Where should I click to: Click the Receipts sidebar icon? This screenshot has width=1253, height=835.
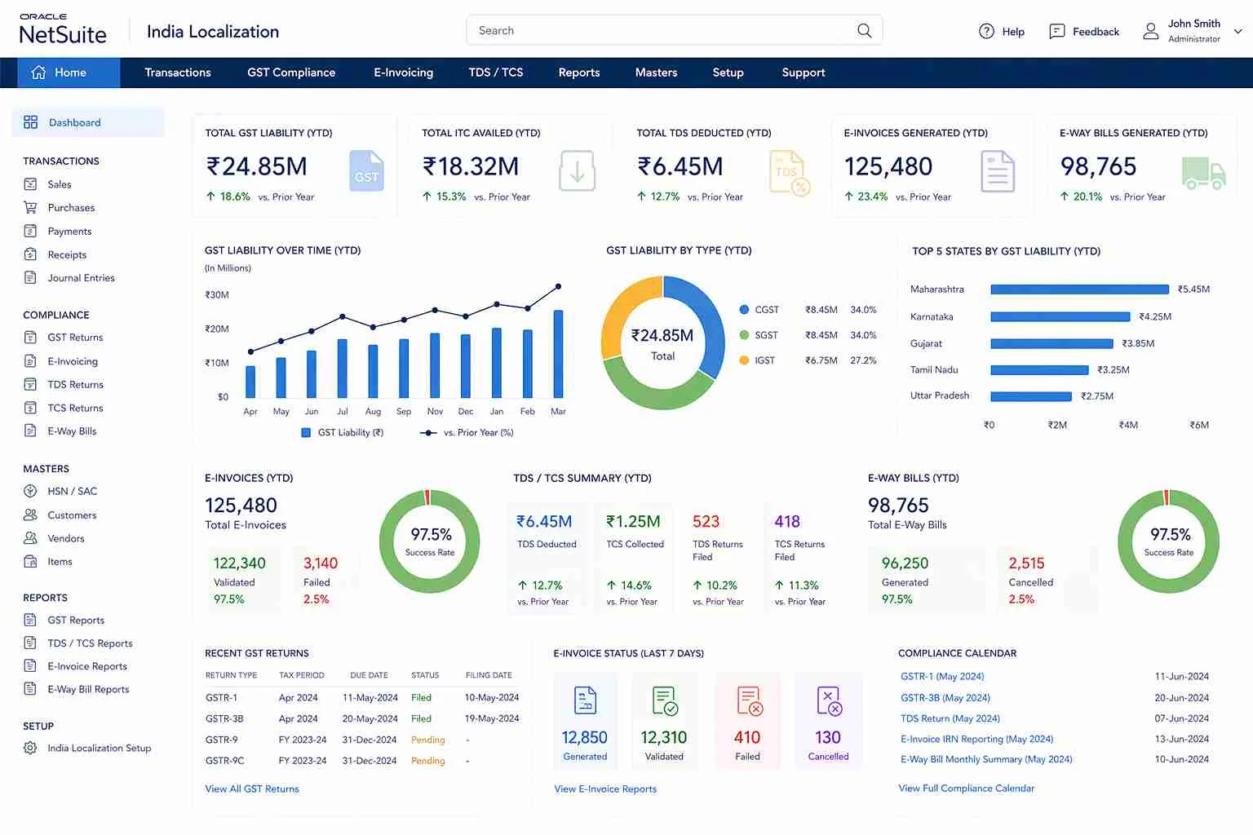tap(30, 254)
